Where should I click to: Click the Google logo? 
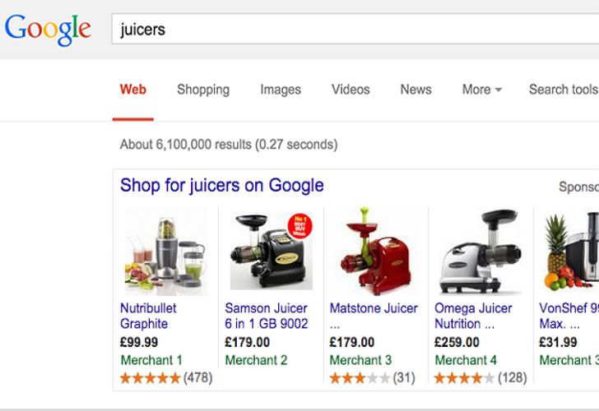click(48, 30)
